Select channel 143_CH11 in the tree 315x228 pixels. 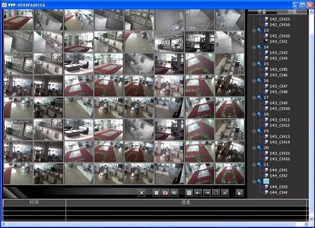click(280, 120)
